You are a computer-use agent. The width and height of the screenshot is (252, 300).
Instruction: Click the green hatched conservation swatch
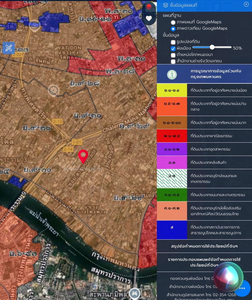point(172,178)
